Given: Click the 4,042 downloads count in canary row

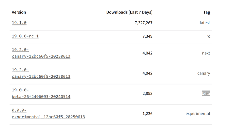Looking at the screenshot, I should [147, 74].
